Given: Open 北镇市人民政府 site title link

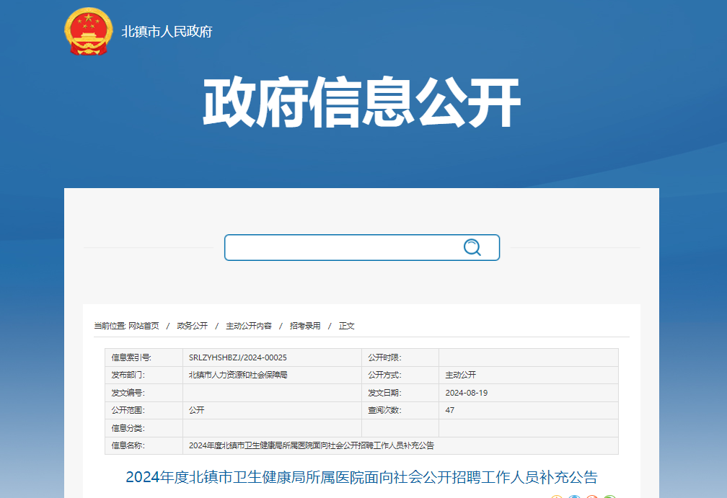Looking at the screenshot, I should click(167, 32).
